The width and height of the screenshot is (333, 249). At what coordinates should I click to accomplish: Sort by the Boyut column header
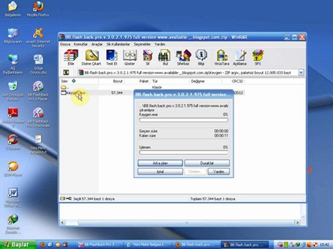[x=111, y=81]
